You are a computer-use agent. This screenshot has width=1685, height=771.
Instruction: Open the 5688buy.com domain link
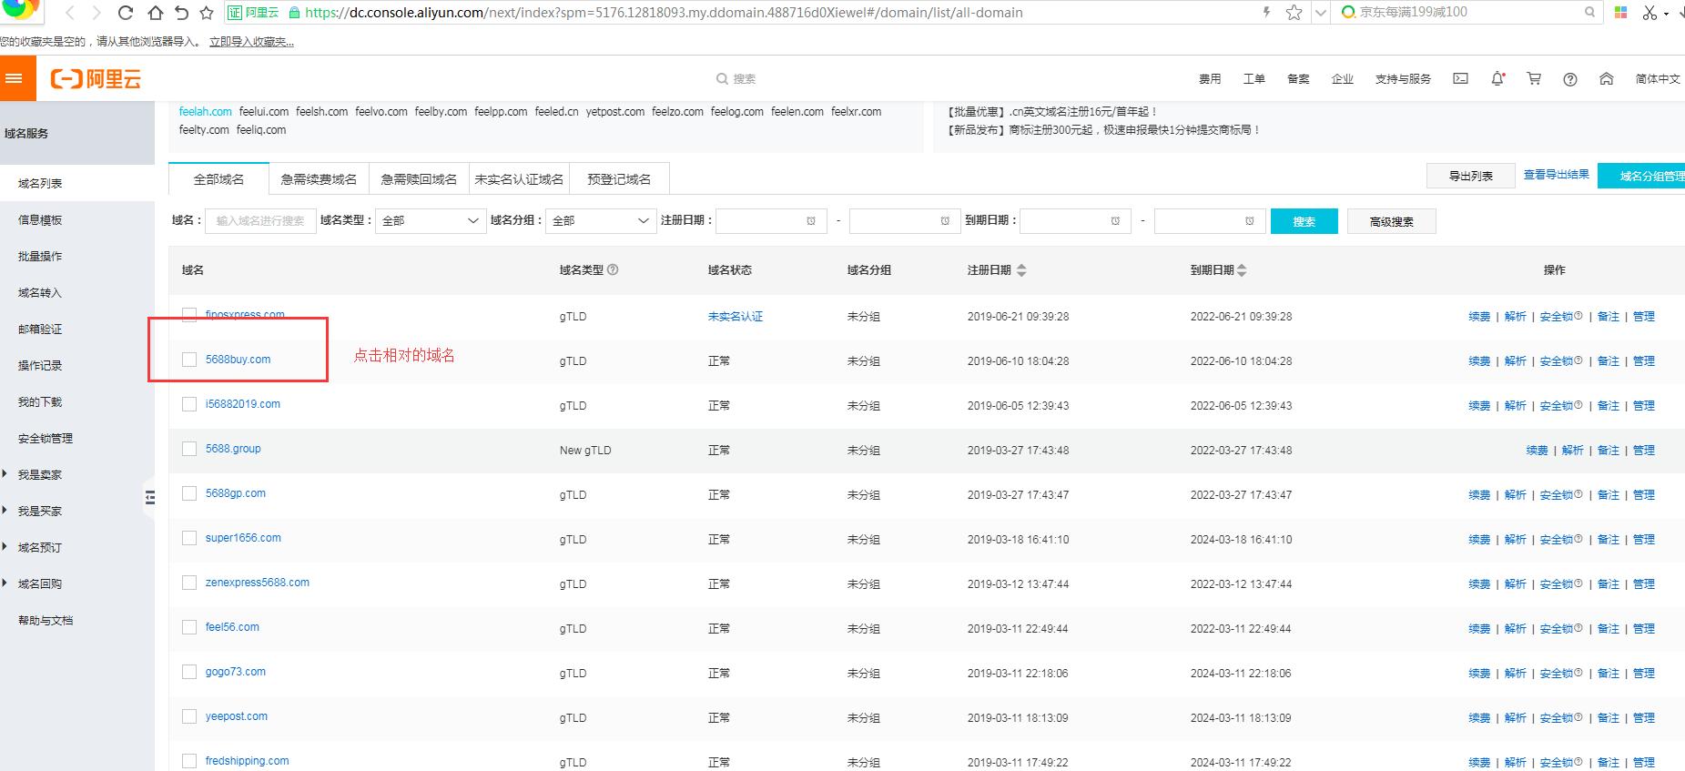pyautogui.click(x=238, y=360)
